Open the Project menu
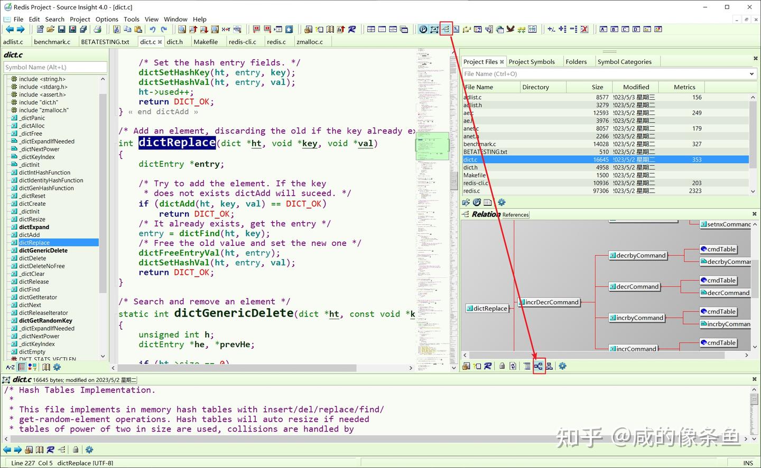Screen dimensions: 761x468 coord(80,19)
